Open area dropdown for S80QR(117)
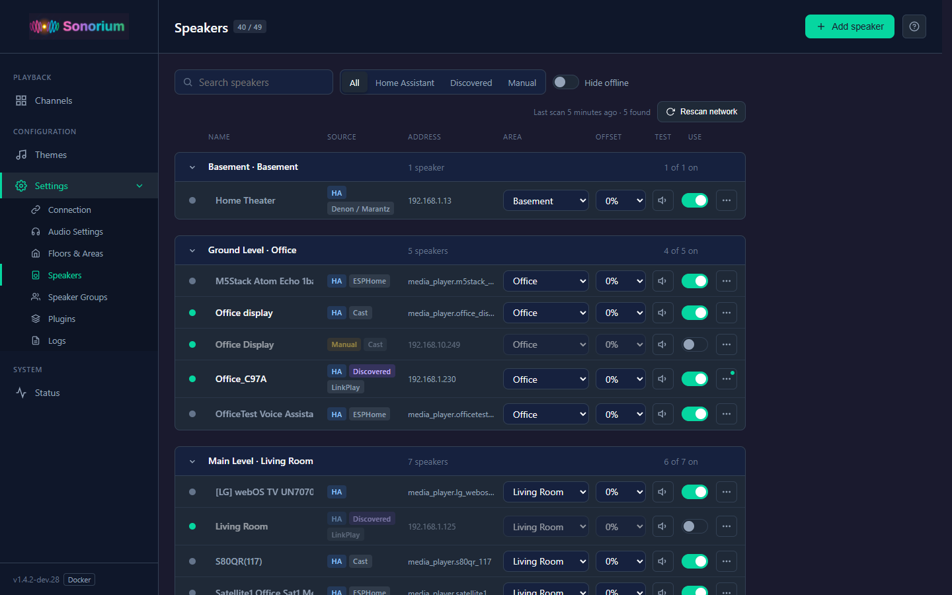 546,561
